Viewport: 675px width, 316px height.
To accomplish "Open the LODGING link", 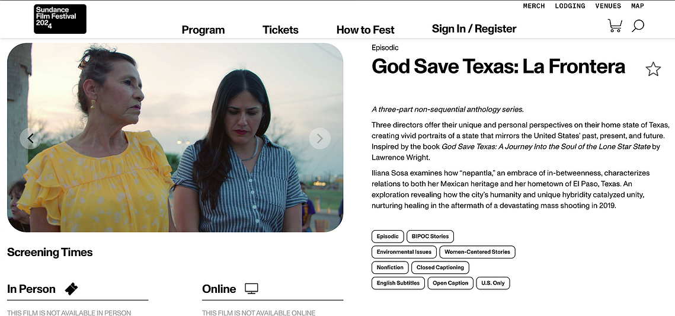I will tap(570, 6).
